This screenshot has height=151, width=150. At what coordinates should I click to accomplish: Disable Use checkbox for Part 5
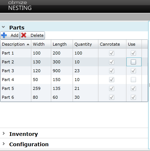133,88
